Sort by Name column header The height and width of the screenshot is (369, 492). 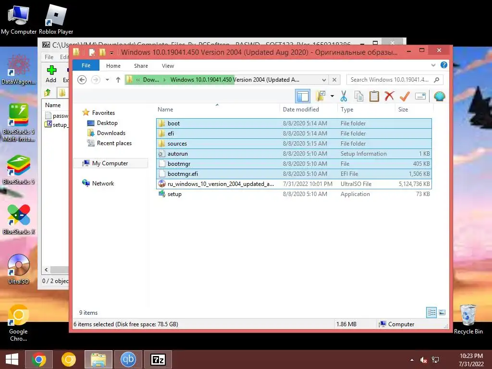218,109
